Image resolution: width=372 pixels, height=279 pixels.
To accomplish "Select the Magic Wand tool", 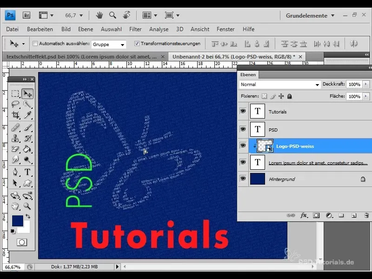I will pyautogui.click(x=27, y=104).
